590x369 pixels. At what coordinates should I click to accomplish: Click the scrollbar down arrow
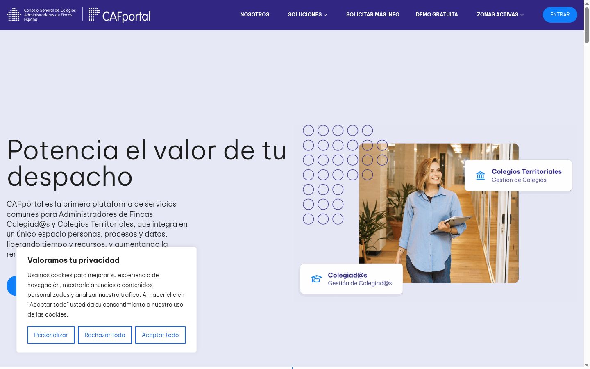(x=587, y=365)
